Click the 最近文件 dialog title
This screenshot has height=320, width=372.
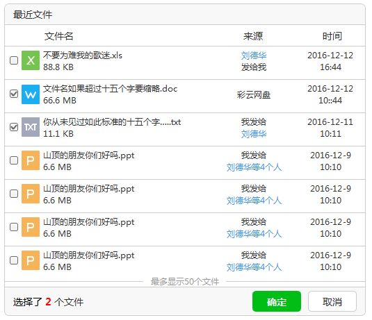33,15
